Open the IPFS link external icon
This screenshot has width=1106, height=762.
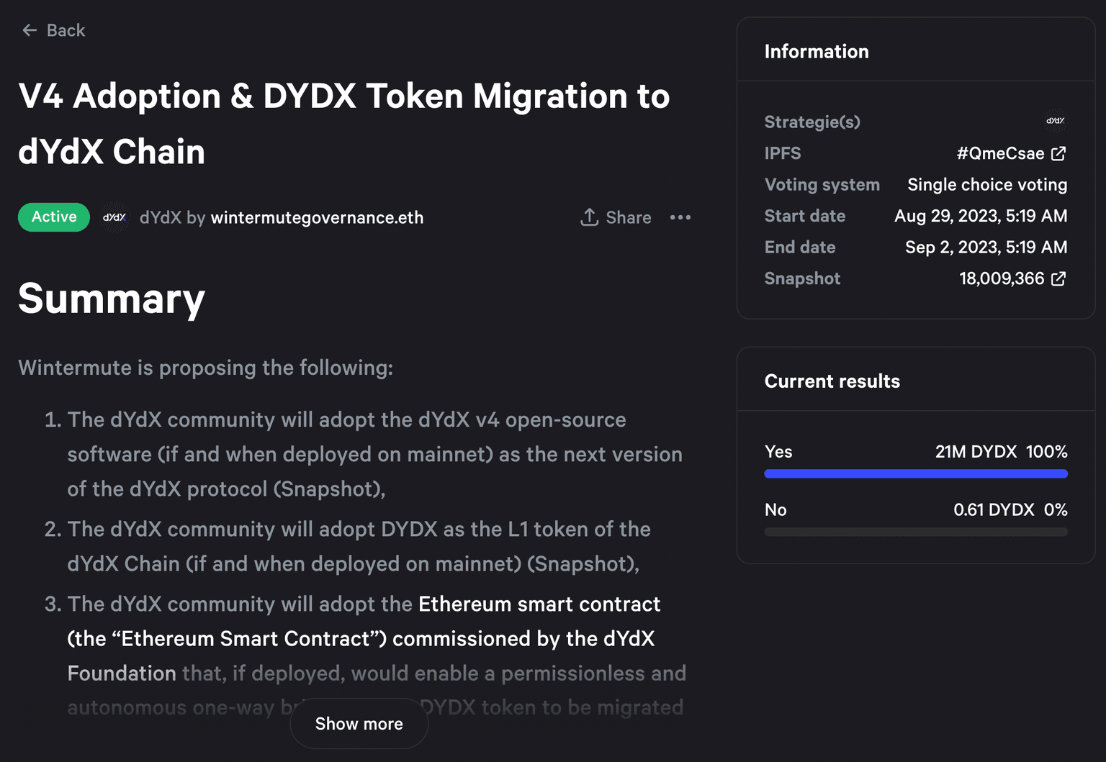pos(1058,153)
